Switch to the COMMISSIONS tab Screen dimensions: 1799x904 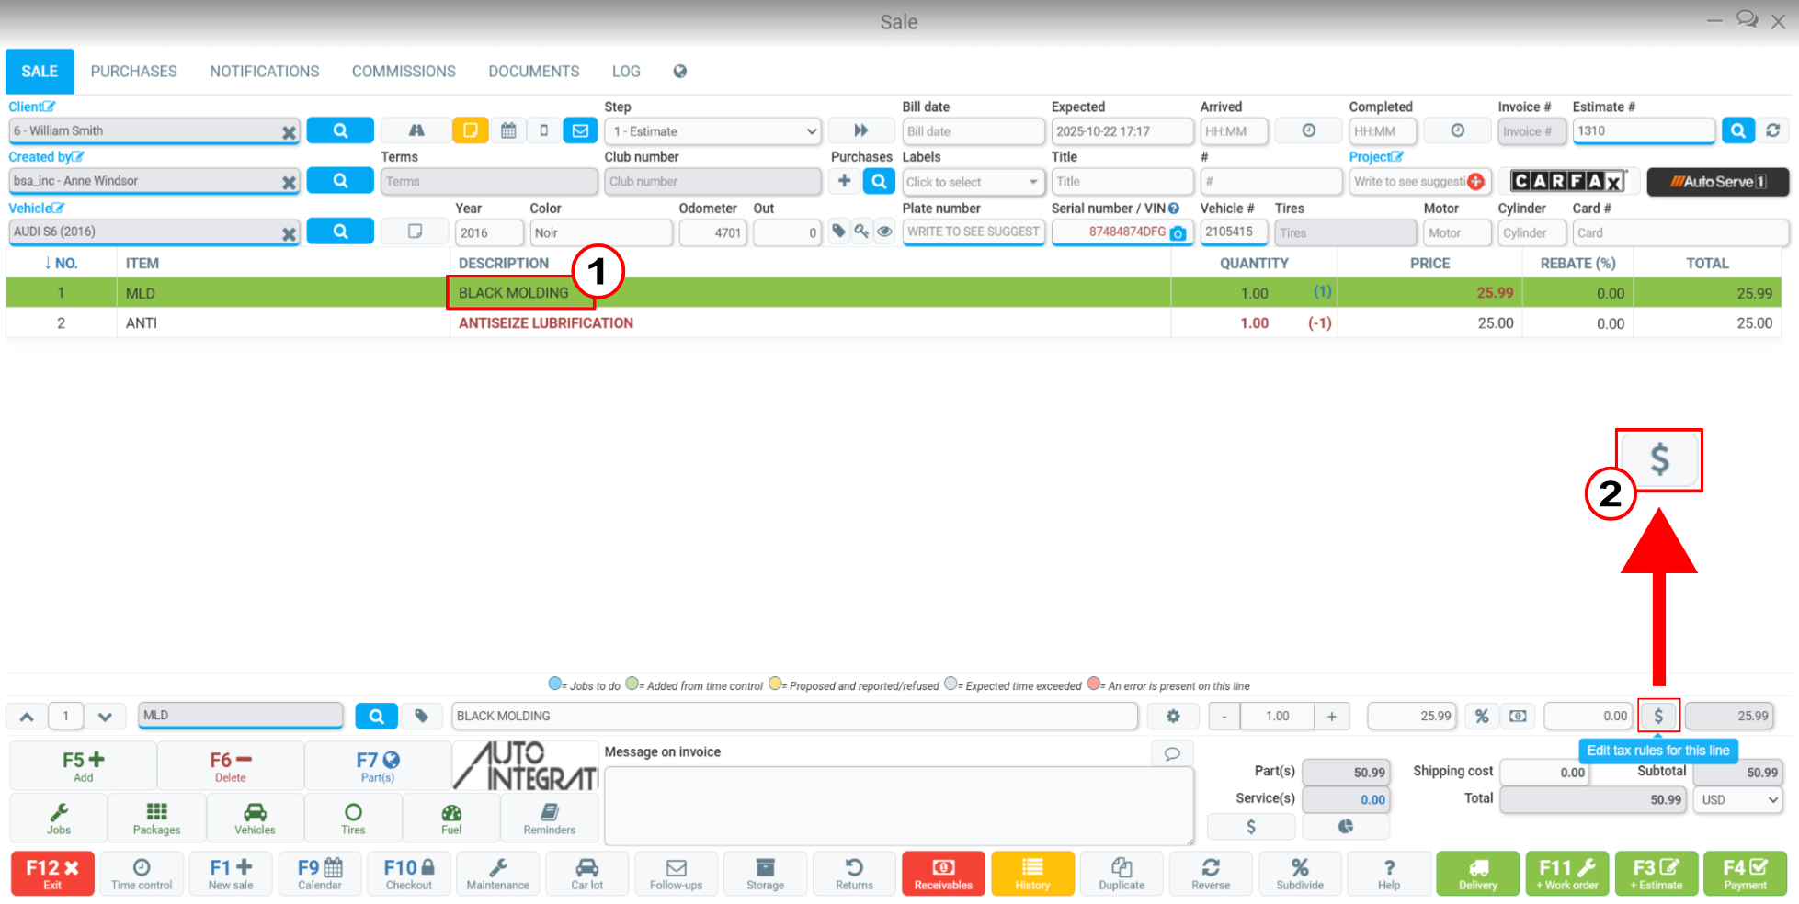pyautogui.click(x=404, y=72)
